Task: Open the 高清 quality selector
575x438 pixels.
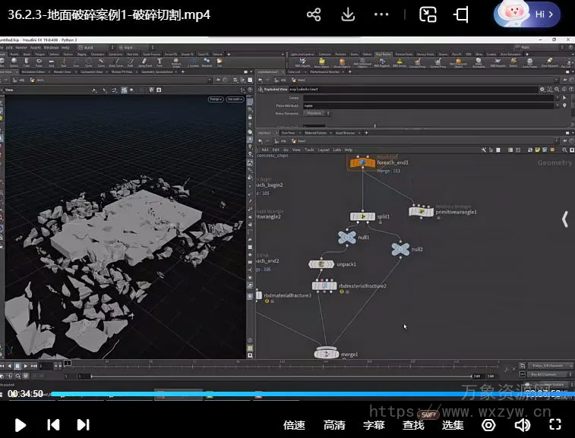Action: click(334, 425)
